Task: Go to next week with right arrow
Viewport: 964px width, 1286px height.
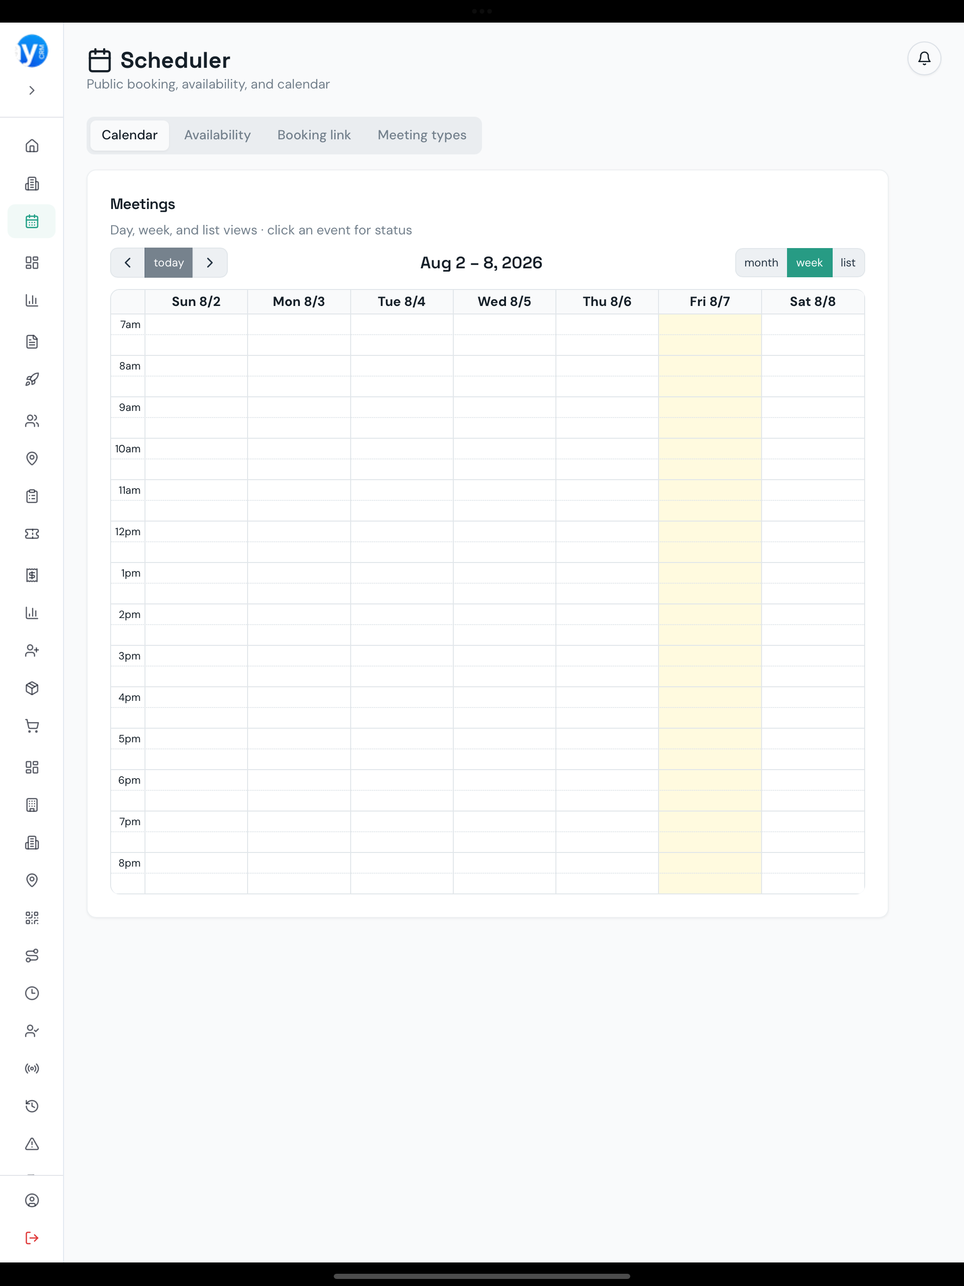Action: (x=210, y=263)
